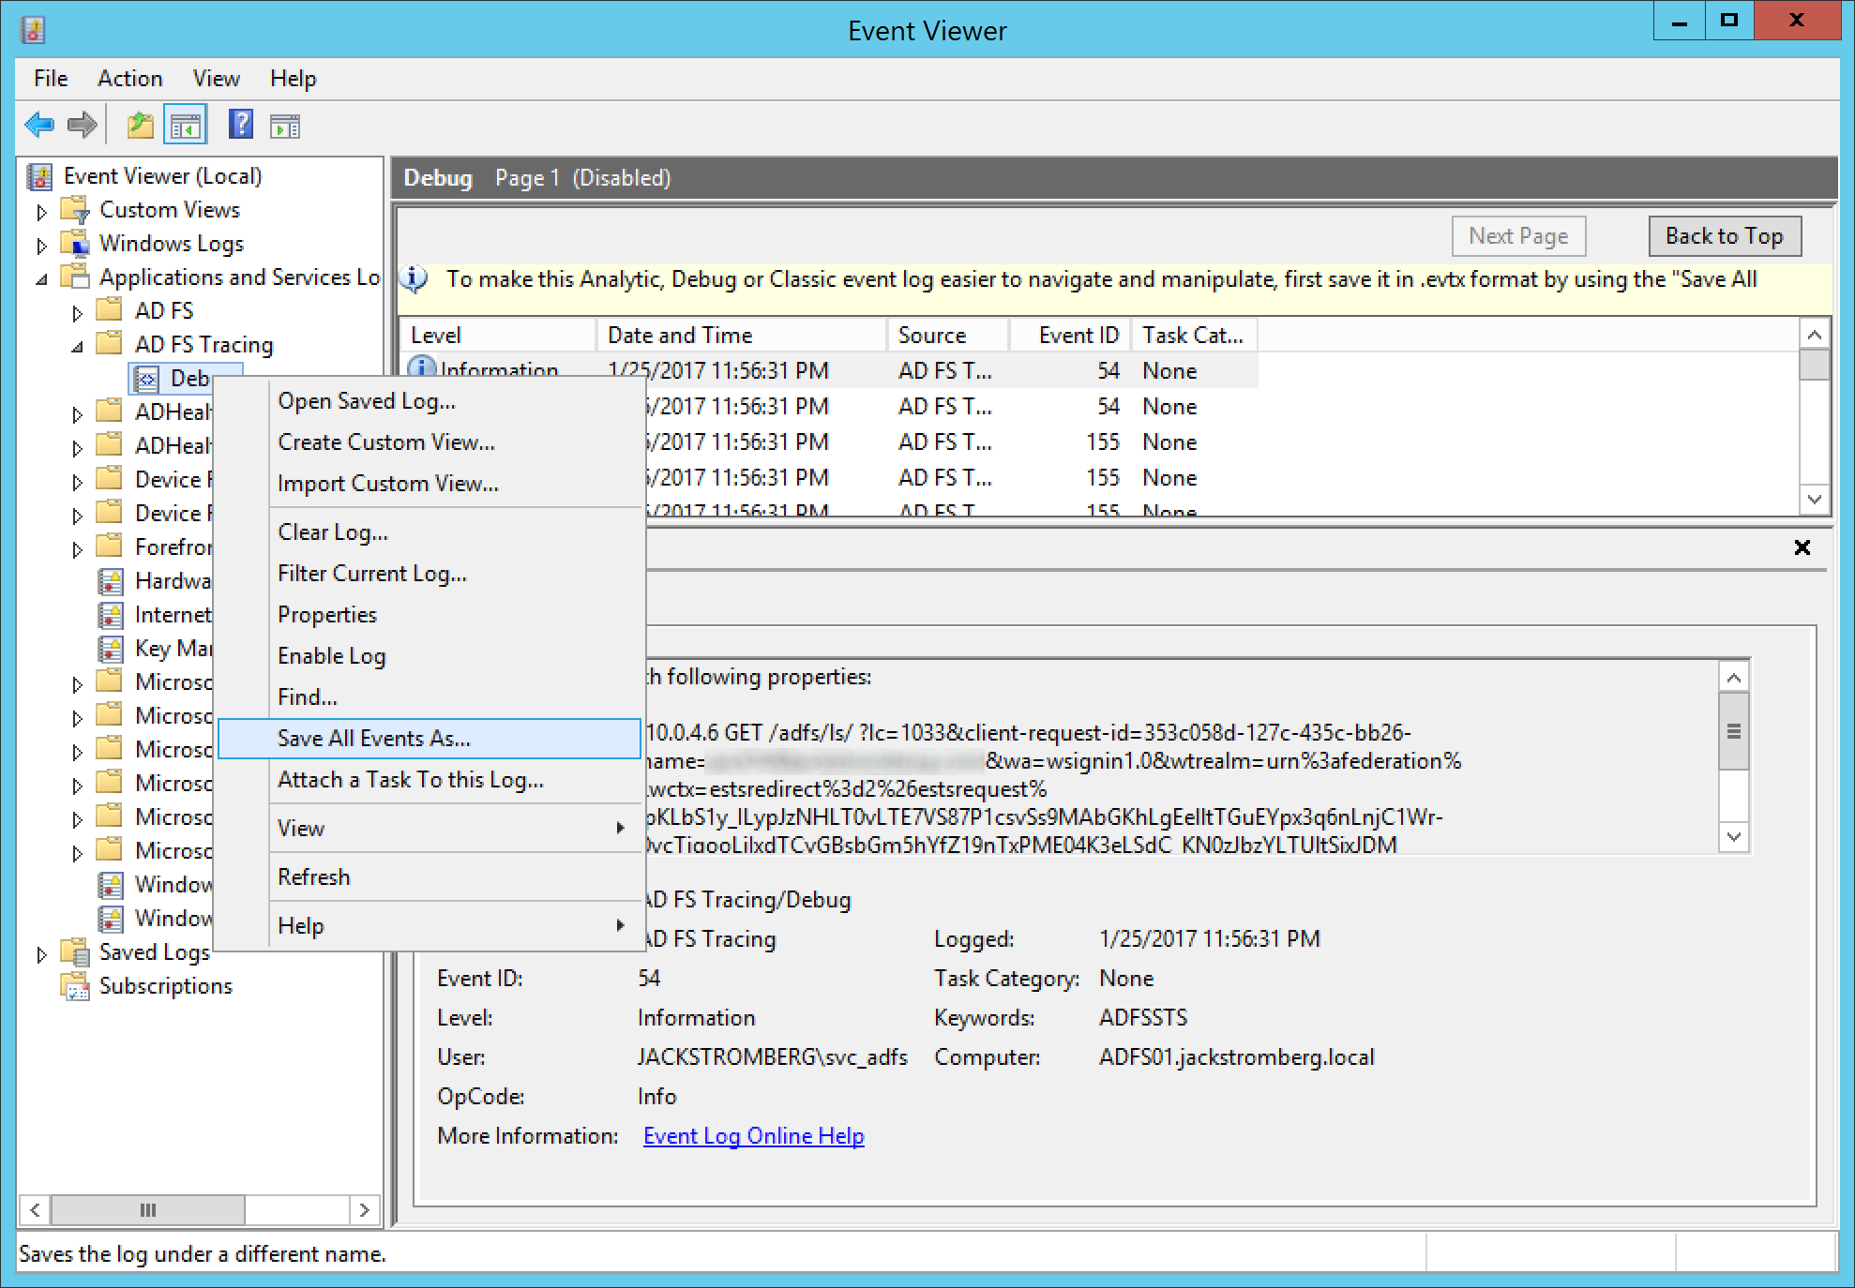
Task: Expand the Saved Logs tree node
Action: (x=41, y=954)
